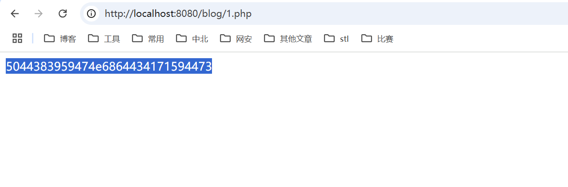
Task: Open the 比赛 bookmark folder
Action: (377, 39)
